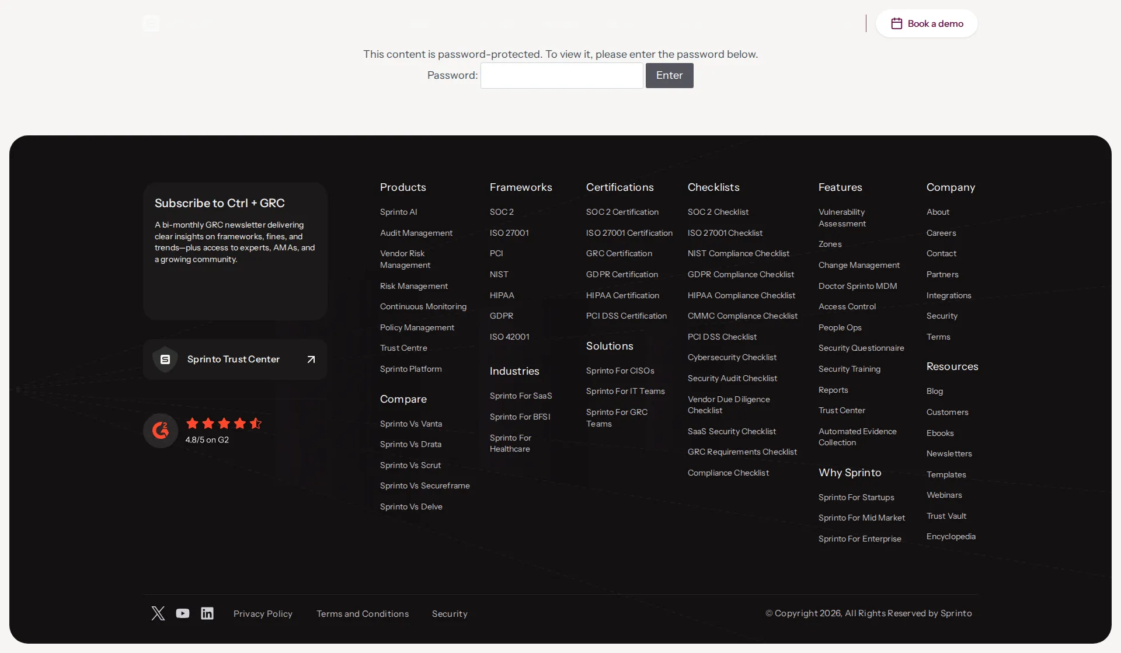Screen dimensions: 1121x653
Task: Click the G2 logo badge
Action: [x=161, y=431]
